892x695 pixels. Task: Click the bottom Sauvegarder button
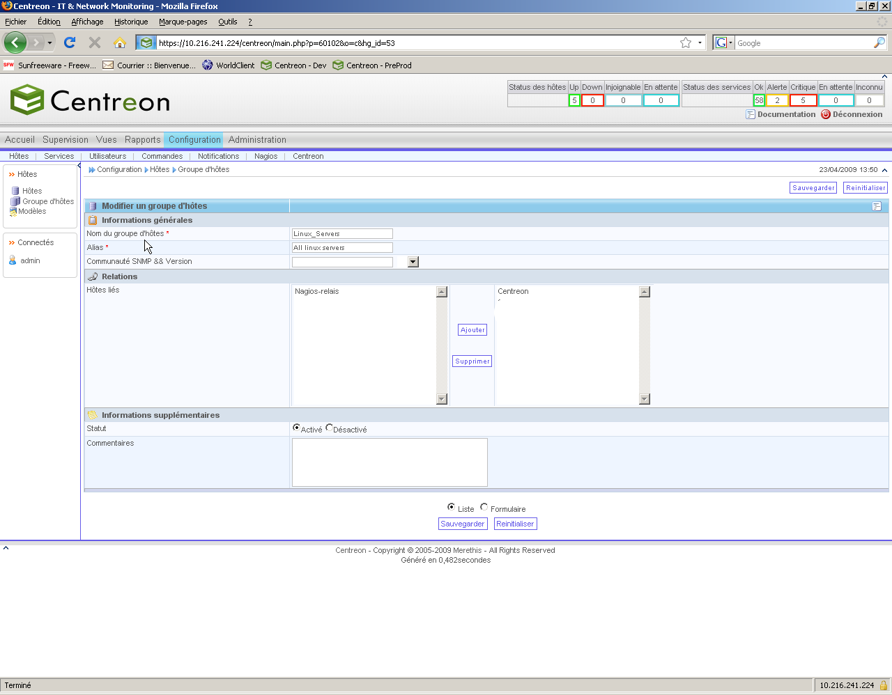pyautogui.click(x=463, y=524)
